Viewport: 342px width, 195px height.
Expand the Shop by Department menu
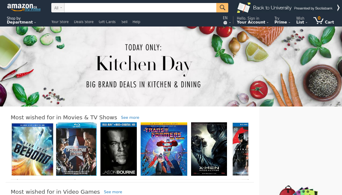(x=21, y=20)
